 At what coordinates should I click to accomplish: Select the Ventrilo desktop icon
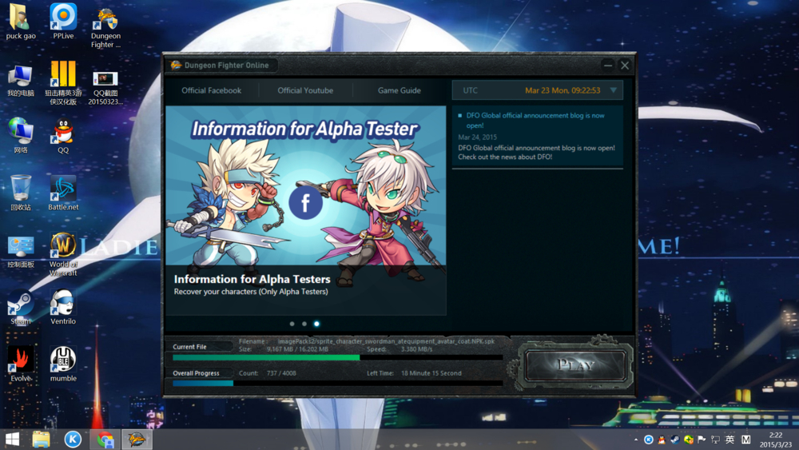(63, 307)
